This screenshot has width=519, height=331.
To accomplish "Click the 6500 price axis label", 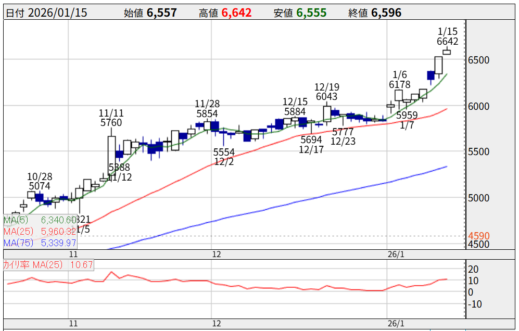I will pos(478,60).
